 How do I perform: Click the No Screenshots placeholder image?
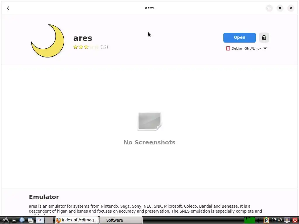pos(149,121)
